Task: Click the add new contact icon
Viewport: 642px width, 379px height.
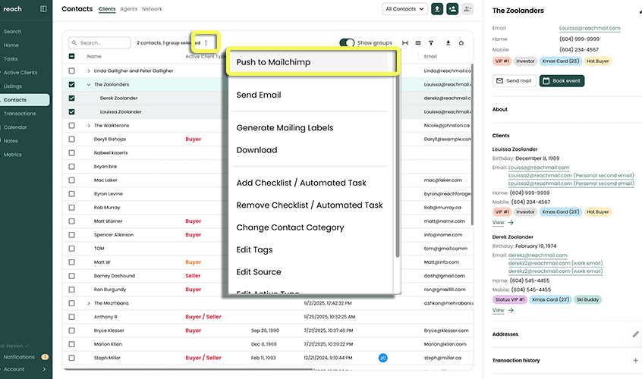Action: pyautogui.click(x=452, y=9)
